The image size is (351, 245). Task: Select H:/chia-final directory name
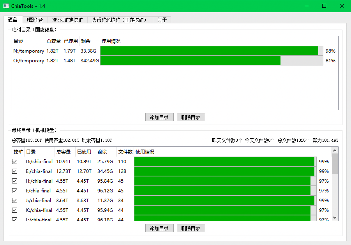point(39,181)
